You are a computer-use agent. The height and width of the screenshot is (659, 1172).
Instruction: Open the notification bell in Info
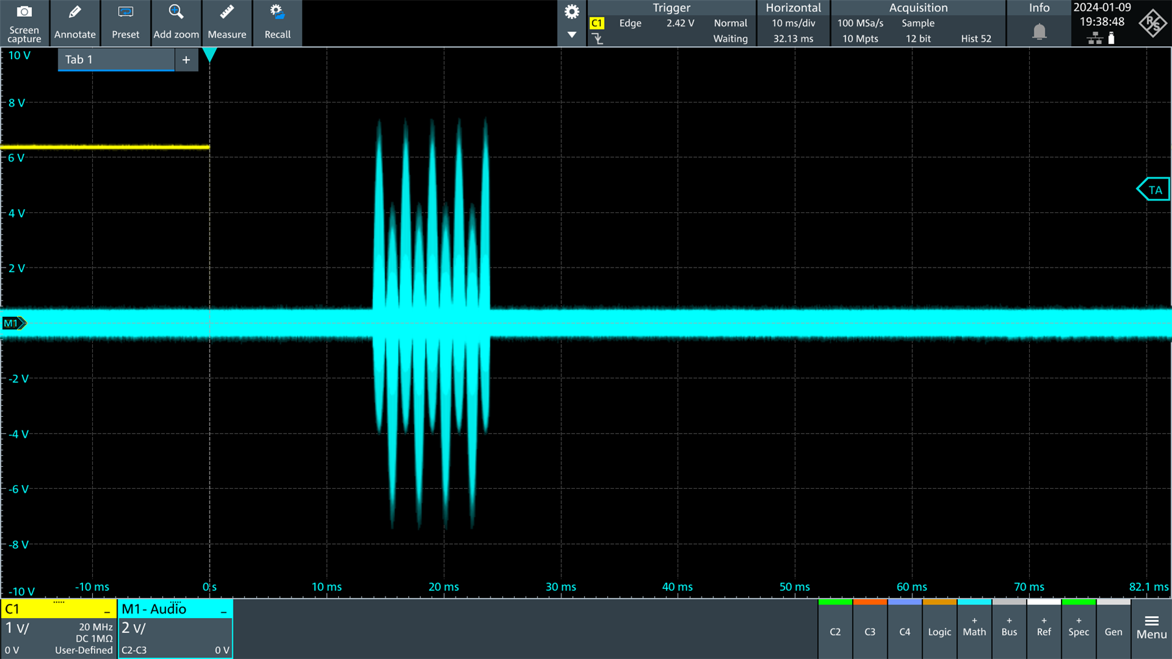click(x=1039, y=31)
